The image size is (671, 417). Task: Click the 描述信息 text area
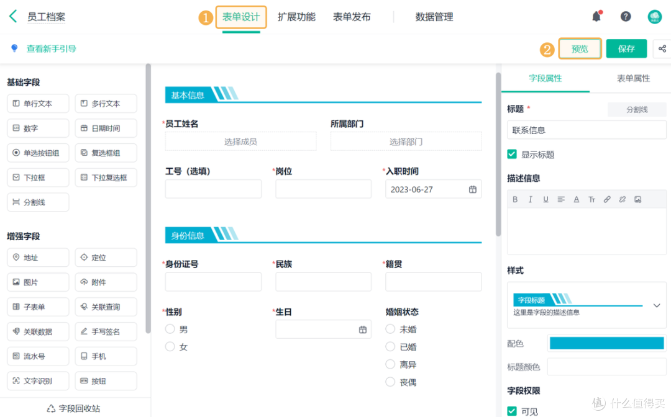tap(587, 231)
